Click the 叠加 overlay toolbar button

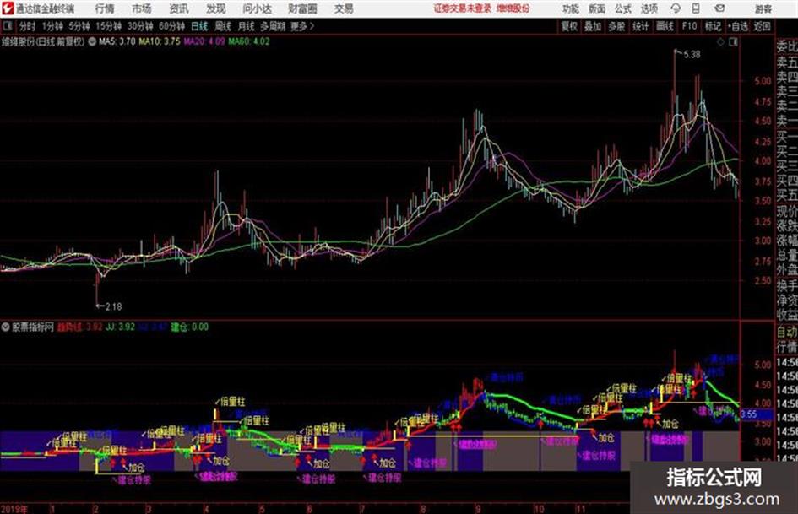click(593, 26)
